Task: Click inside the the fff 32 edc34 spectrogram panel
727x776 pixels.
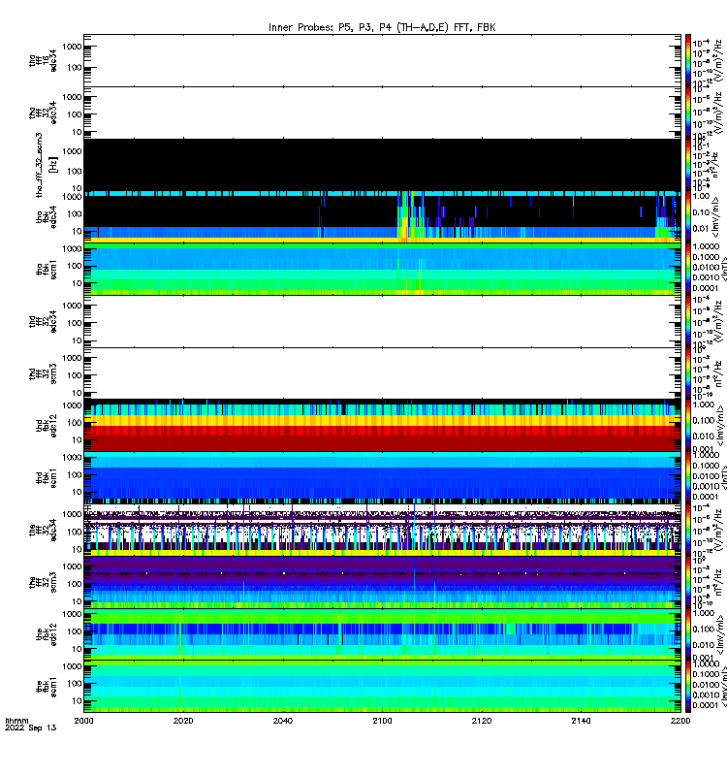Action: 382,531
